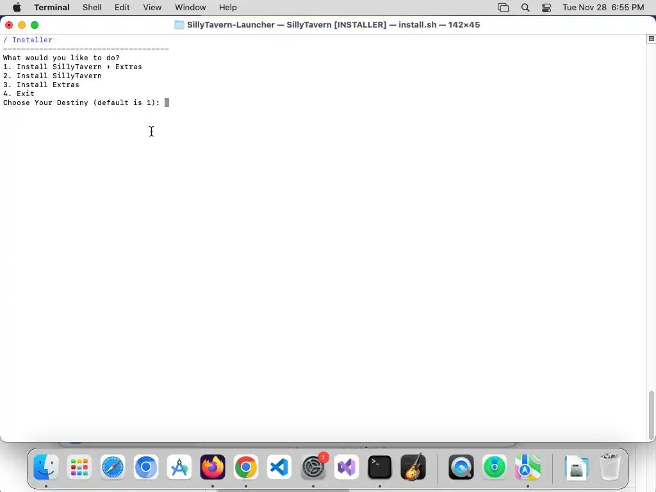
Task: Click the folder proxy icon in title bar
Action: coord(179,25)
